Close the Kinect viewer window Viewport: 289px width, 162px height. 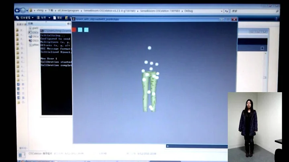pos(234,19)
